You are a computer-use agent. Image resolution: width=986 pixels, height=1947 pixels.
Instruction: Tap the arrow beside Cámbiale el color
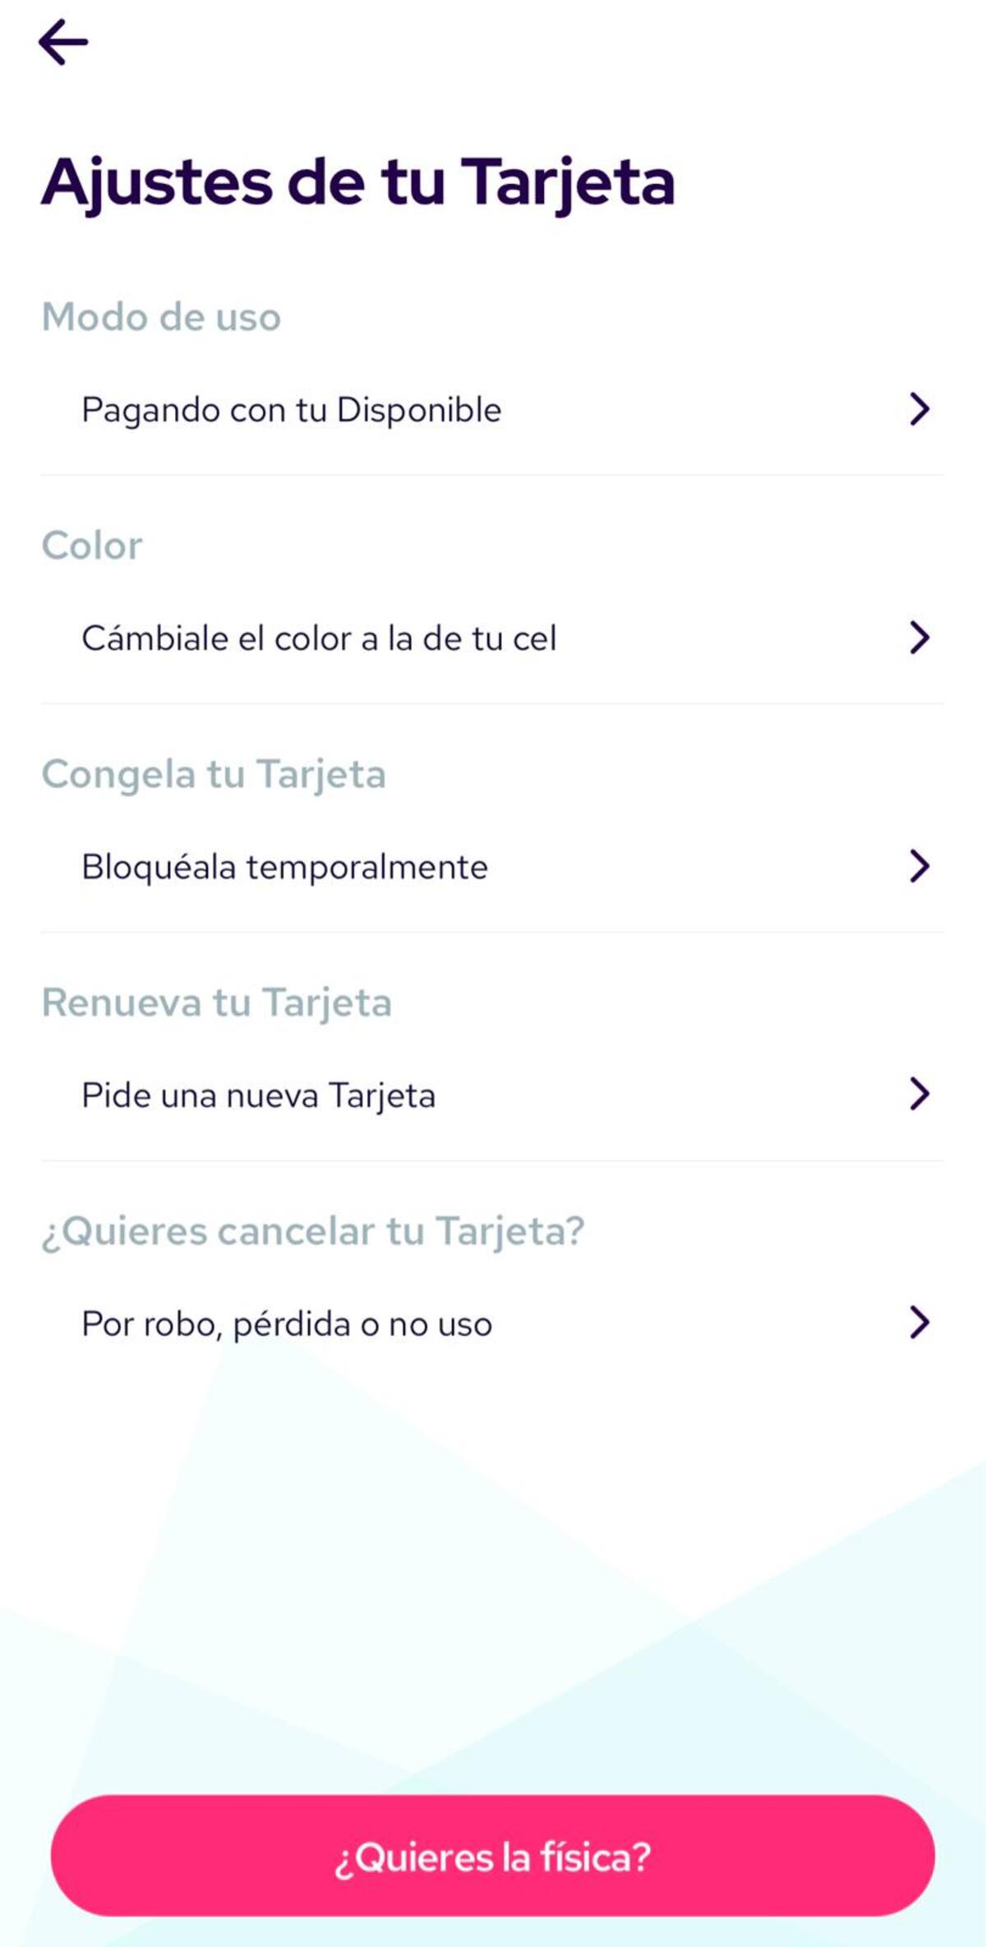[x=919, y=637]
